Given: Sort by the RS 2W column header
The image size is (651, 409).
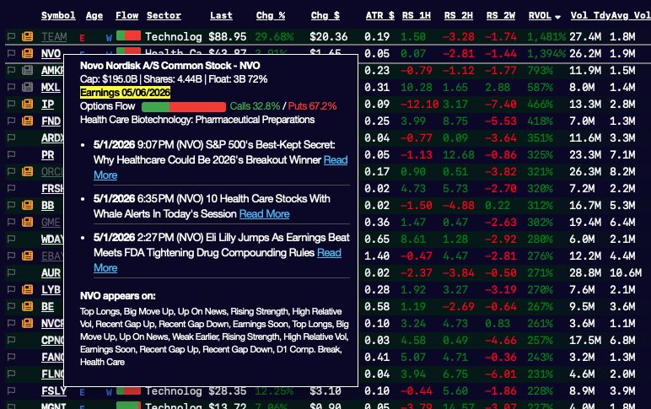Looking at the screenshot, I should pyautogui.click(x=501, y=15).
